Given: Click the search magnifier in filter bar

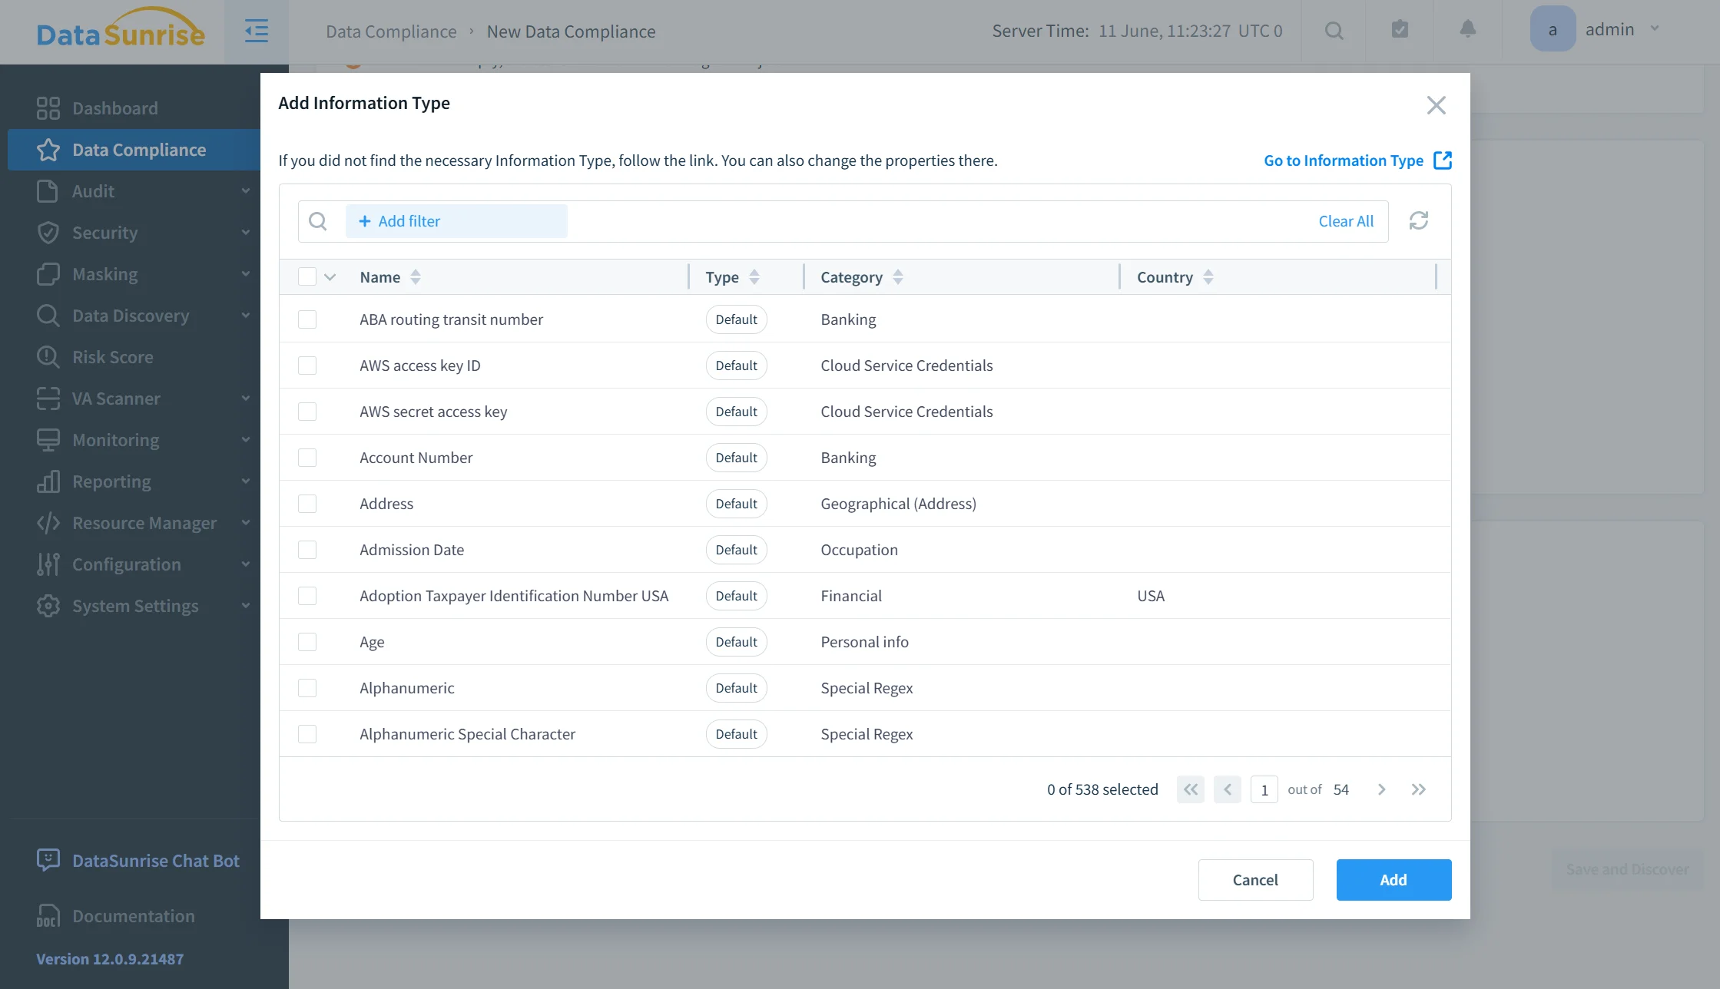Looking at the screenshot, I should pos(317,221).
